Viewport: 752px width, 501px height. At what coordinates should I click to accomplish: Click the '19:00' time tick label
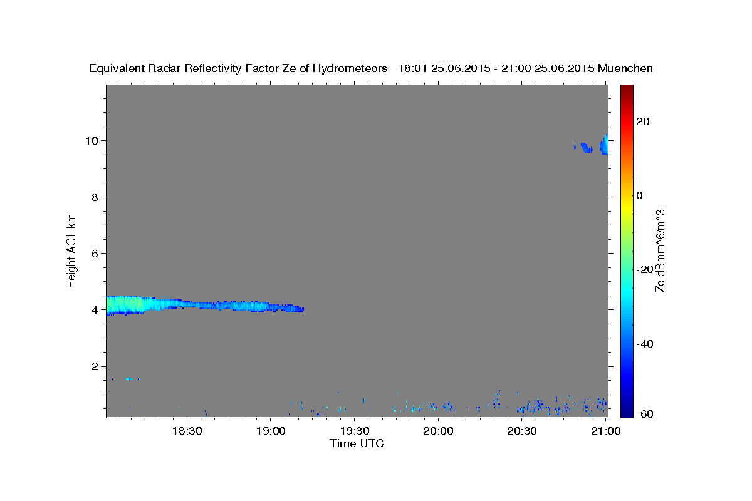pos(270,431)
